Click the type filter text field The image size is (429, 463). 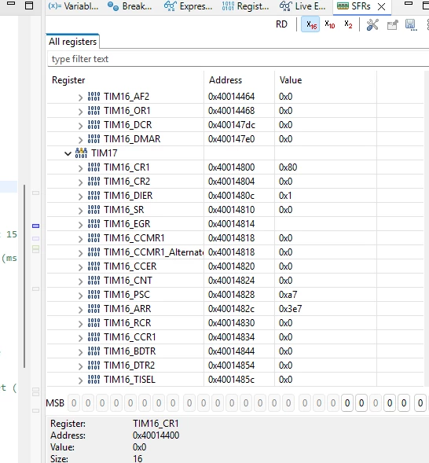click(238, 59)
